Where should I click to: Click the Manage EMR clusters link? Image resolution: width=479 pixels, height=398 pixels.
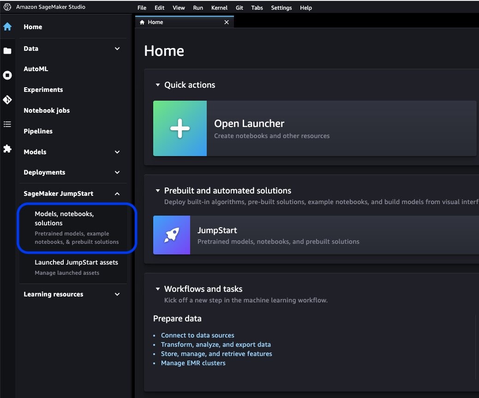point(193,363)
